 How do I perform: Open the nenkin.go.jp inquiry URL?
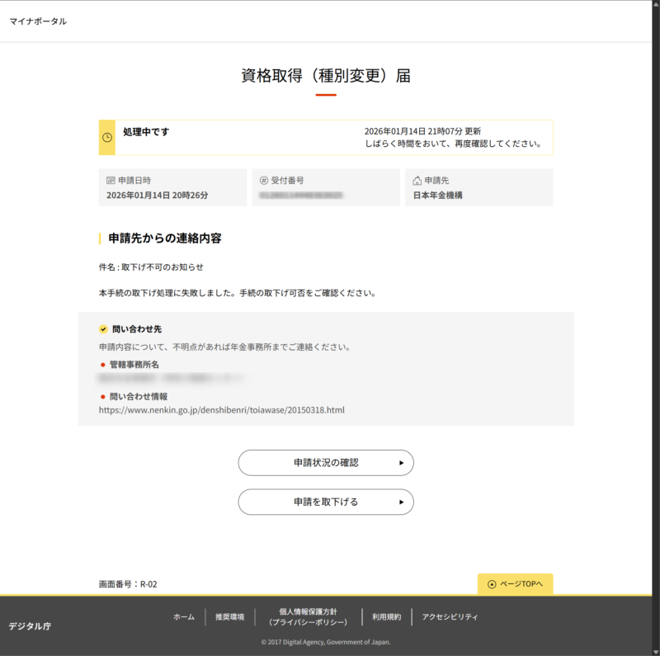pos(221,409)
